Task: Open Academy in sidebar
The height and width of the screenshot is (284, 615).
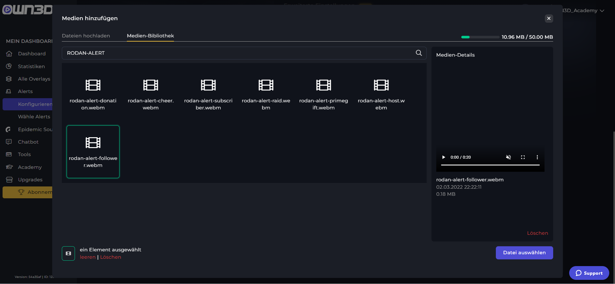Action: (30, 167)
